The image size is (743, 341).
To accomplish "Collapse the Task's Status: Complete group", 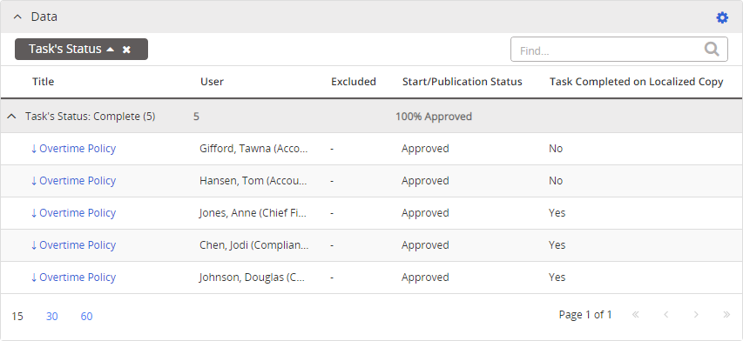I will (13, 117).
